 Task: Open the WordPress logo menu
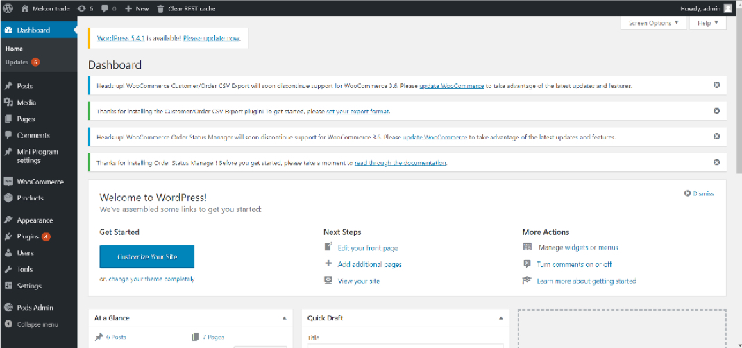coord(8,8)
